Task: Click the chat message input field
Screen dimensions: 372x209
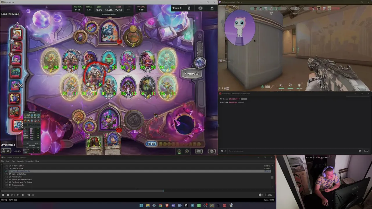Action: pyautogui.click(x=293, y=151)
